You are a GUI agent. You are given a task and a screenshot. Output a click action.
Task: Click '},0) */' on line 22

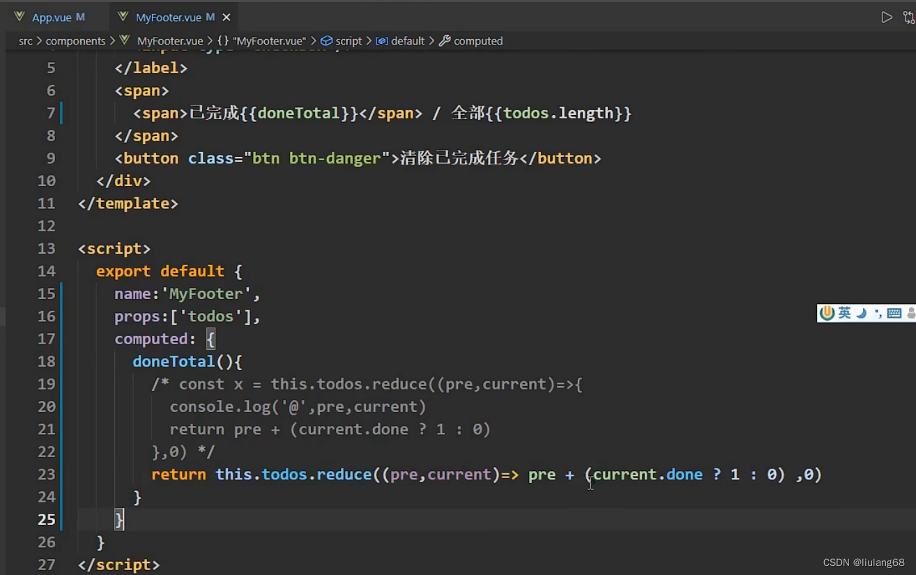coord(183,452)
